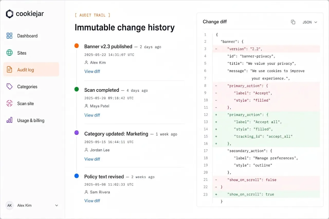Open the Dashboard menu item
329x219 pixels.
coord(31,36)
